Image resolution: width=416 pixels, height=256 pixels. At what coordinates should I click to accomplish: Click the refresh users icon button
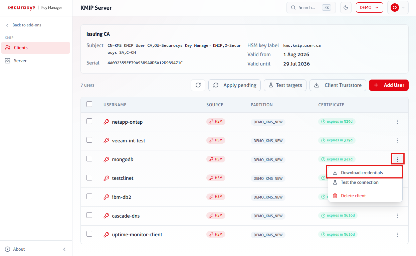coord(198,85)
